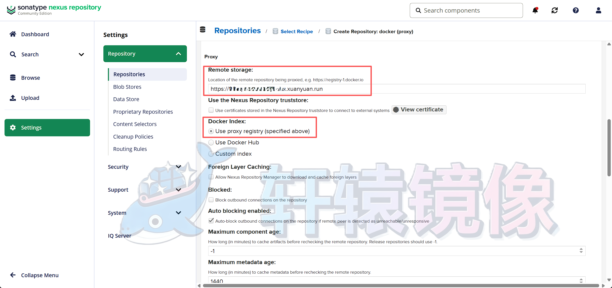Select the Use Docker Hub option

click(x=211, y=142)
